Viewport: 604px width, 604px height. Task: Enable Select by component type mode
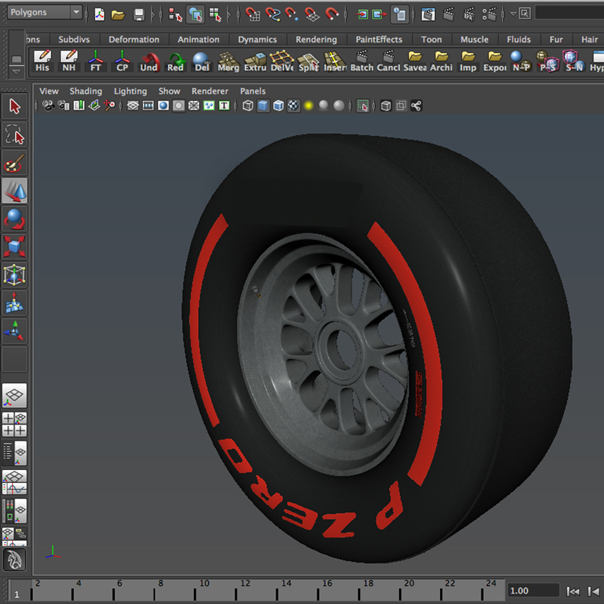(215, 15)
